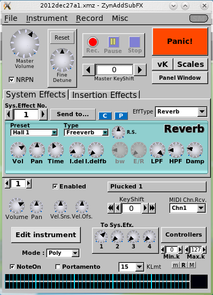
Task: Go to next system effect number
Action: 43,114
